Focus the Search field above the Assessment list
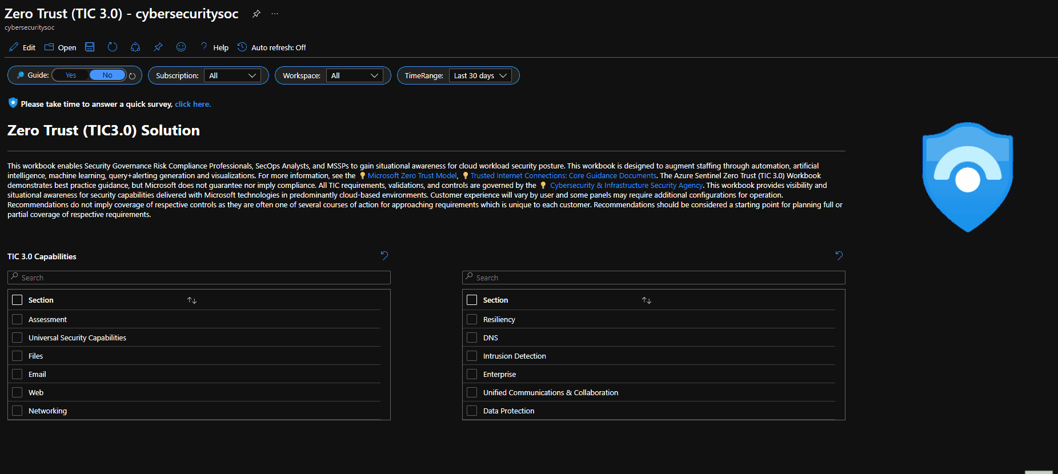Image resolution: width=1058 pixels, height=474 pixels. tap(199, 278)
